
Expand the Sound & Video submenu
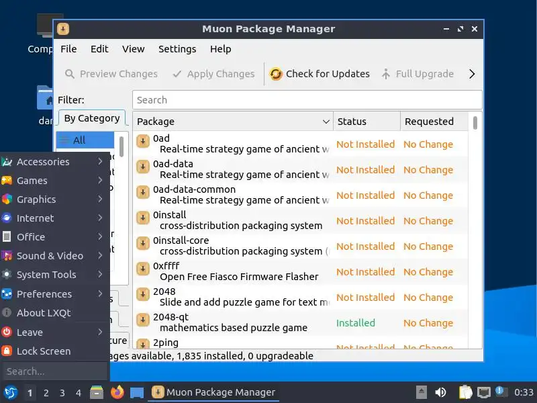coord(55,256)
